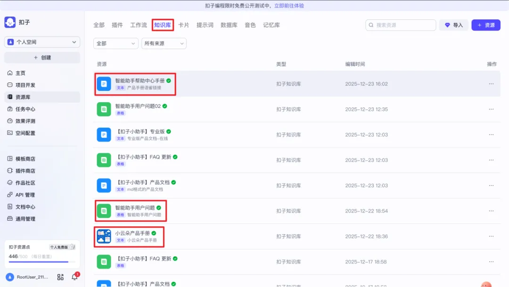Expand the 个人空间 workspace dropdown

coord(42,42)
